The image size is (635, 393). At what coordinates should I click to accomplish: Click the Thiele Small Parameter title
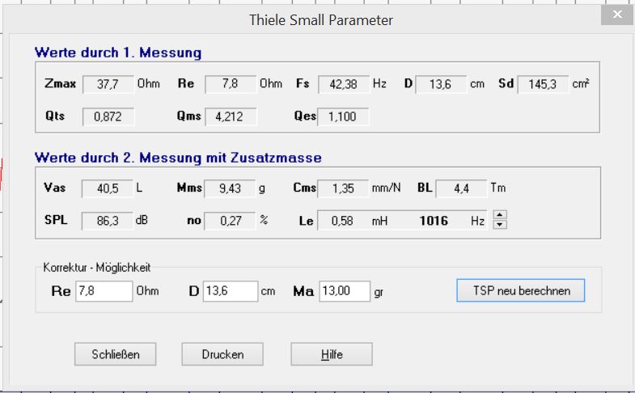click(321, 20)
